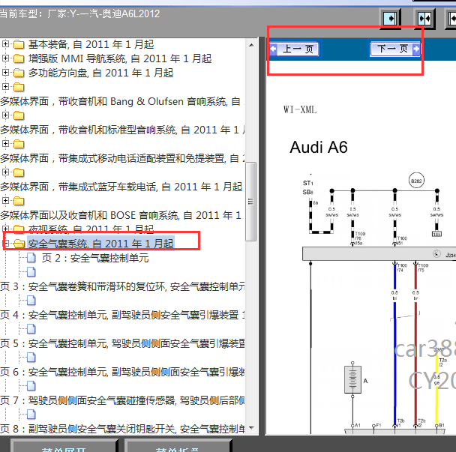Click the tree vertical scrollbar thumb
This screenshot has width=456, height=452.
[x=251, y=202]
